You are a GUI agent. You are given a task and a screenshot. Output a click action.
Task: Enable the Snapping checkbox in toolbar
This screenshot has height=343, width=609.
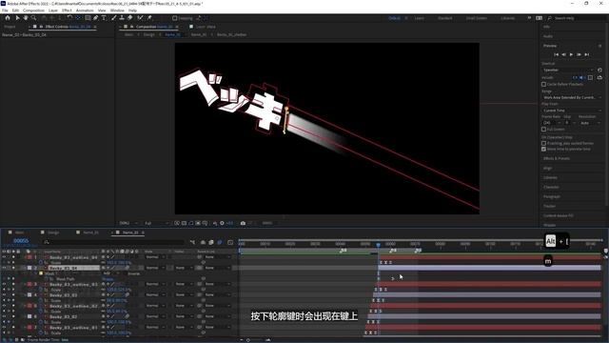click(x=175, y=18)
